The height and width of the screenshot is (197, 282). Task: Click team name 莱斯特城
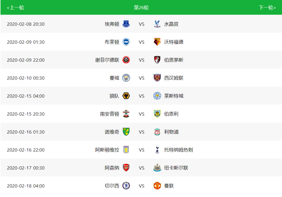coord(174,96)
